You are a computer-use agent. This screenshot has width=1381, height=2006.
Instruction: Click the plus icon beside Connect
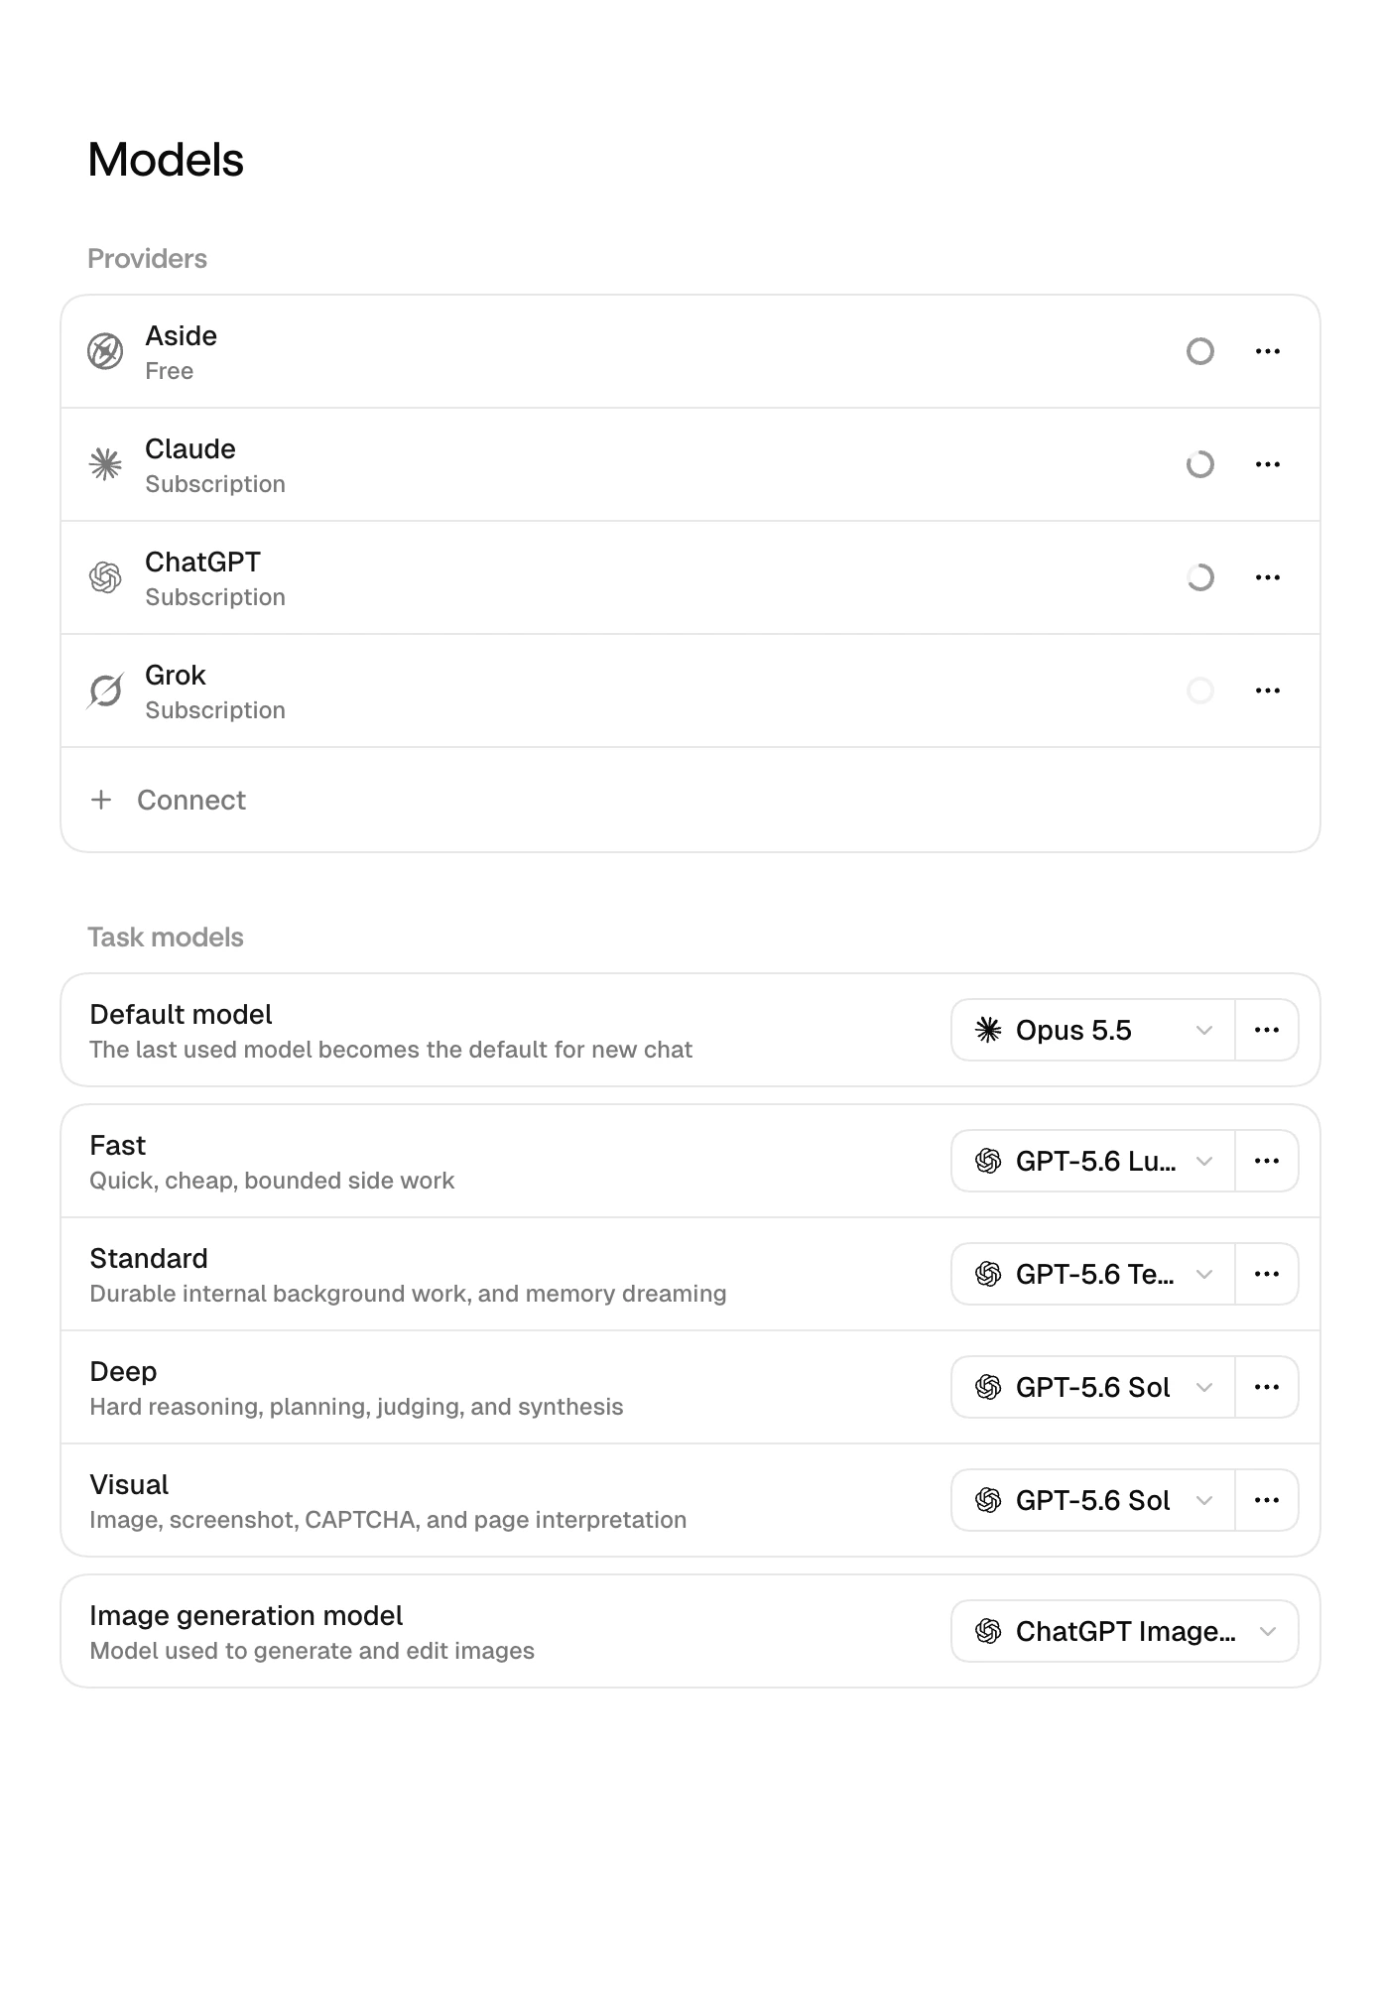[101, 800]
